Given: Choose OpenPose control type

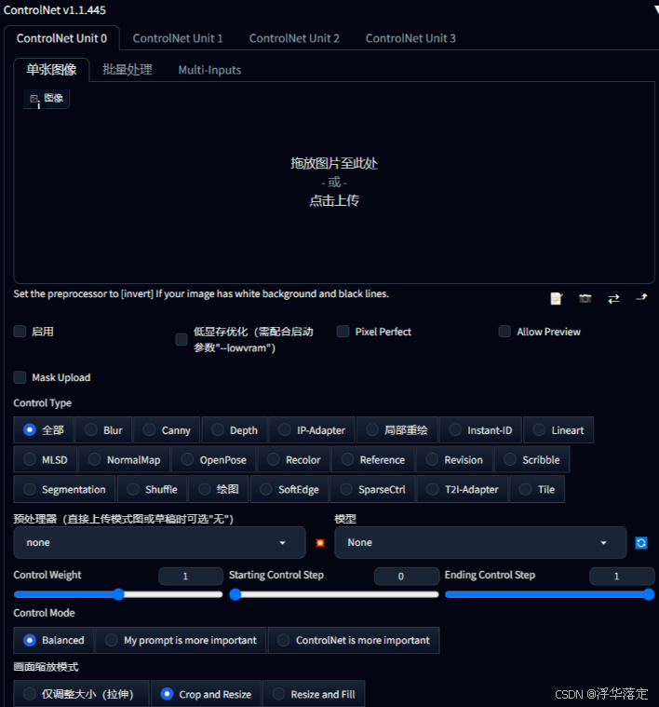Looking at the screenshot, I should tap(213, 459).
